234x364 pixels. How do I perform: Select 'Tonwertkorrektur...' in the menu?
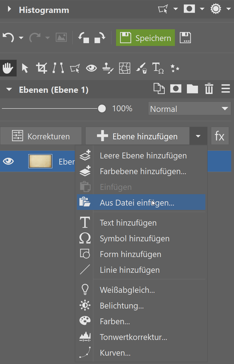[133, 337]
